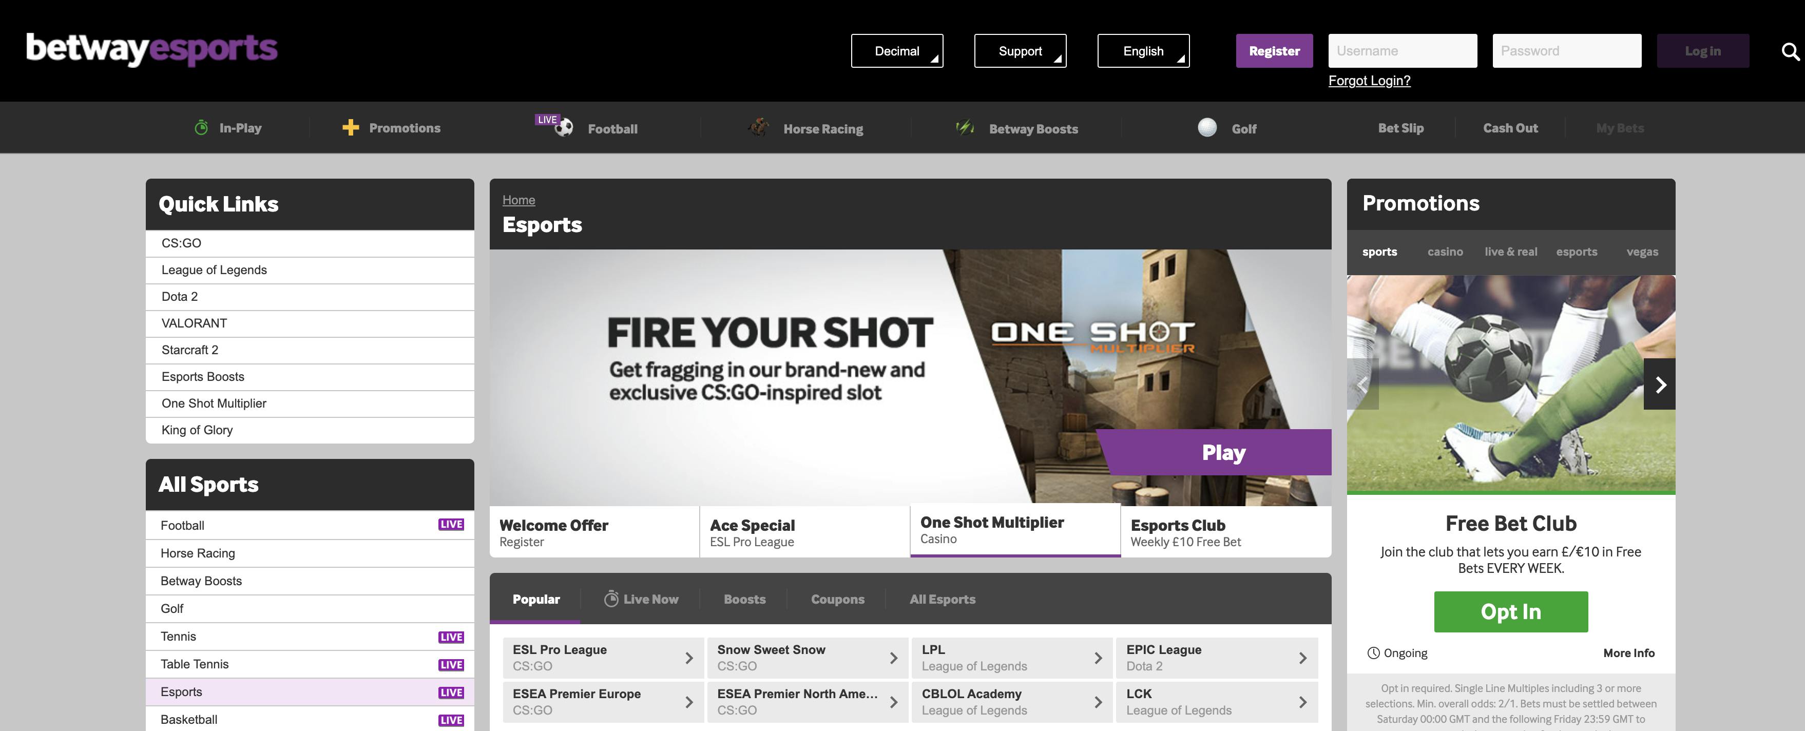
Task: Show previous promotion with left arrow
Action: point(1363,384)
